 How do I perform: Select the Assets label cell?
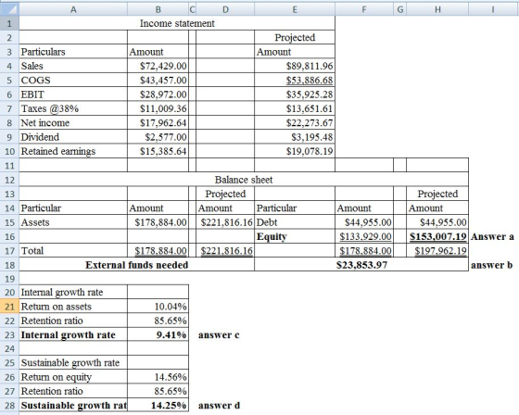(73, 222)
